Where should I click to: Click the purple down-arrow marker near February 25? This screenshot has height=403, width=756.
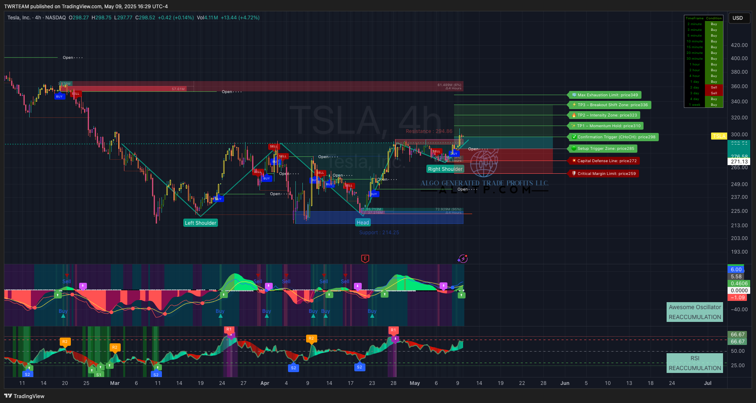(83, 285)
